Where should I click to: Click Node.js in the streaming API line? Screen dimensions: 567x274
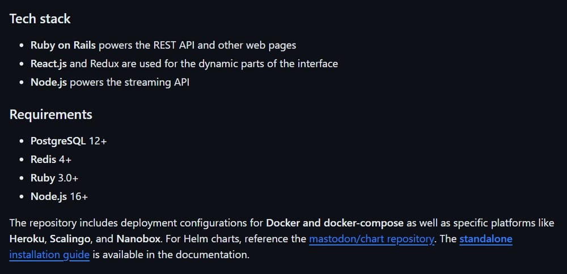pyautogui.click(x=49, y=83)
